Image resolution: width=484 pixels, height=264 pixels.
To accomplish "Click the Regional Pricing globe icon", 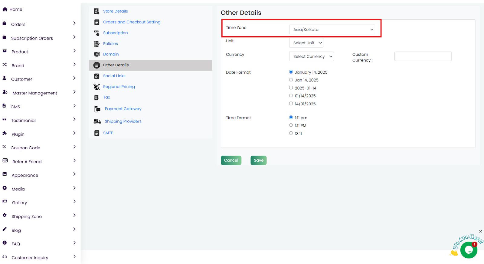I will [97, 87].
